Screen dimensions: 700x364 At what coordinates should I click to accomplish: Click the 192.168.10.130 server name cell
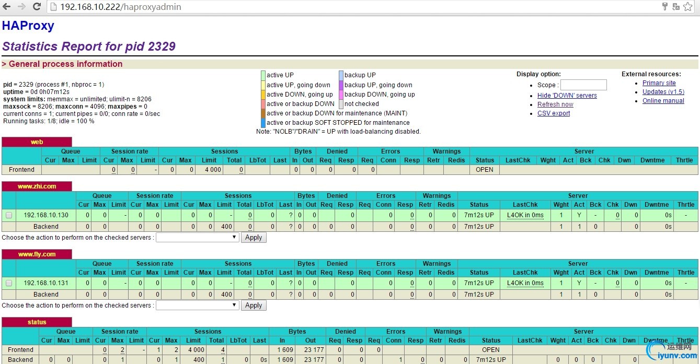46,215
